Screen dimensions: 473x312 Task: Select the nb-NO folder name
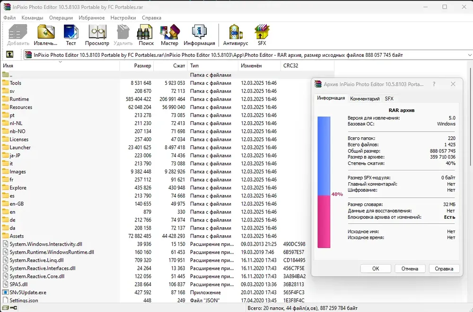point(18,131)
